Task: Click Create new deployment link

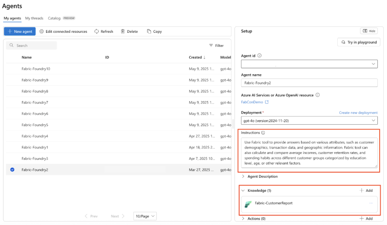Action: (x=358, y=112)
